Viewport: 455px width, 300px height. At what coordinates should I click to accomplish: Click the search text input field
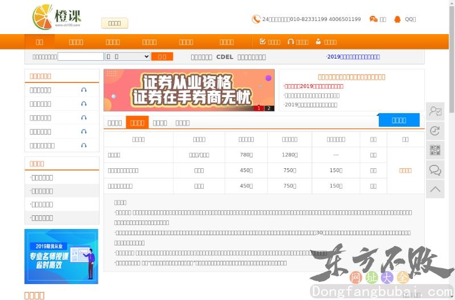pos(81,57)
